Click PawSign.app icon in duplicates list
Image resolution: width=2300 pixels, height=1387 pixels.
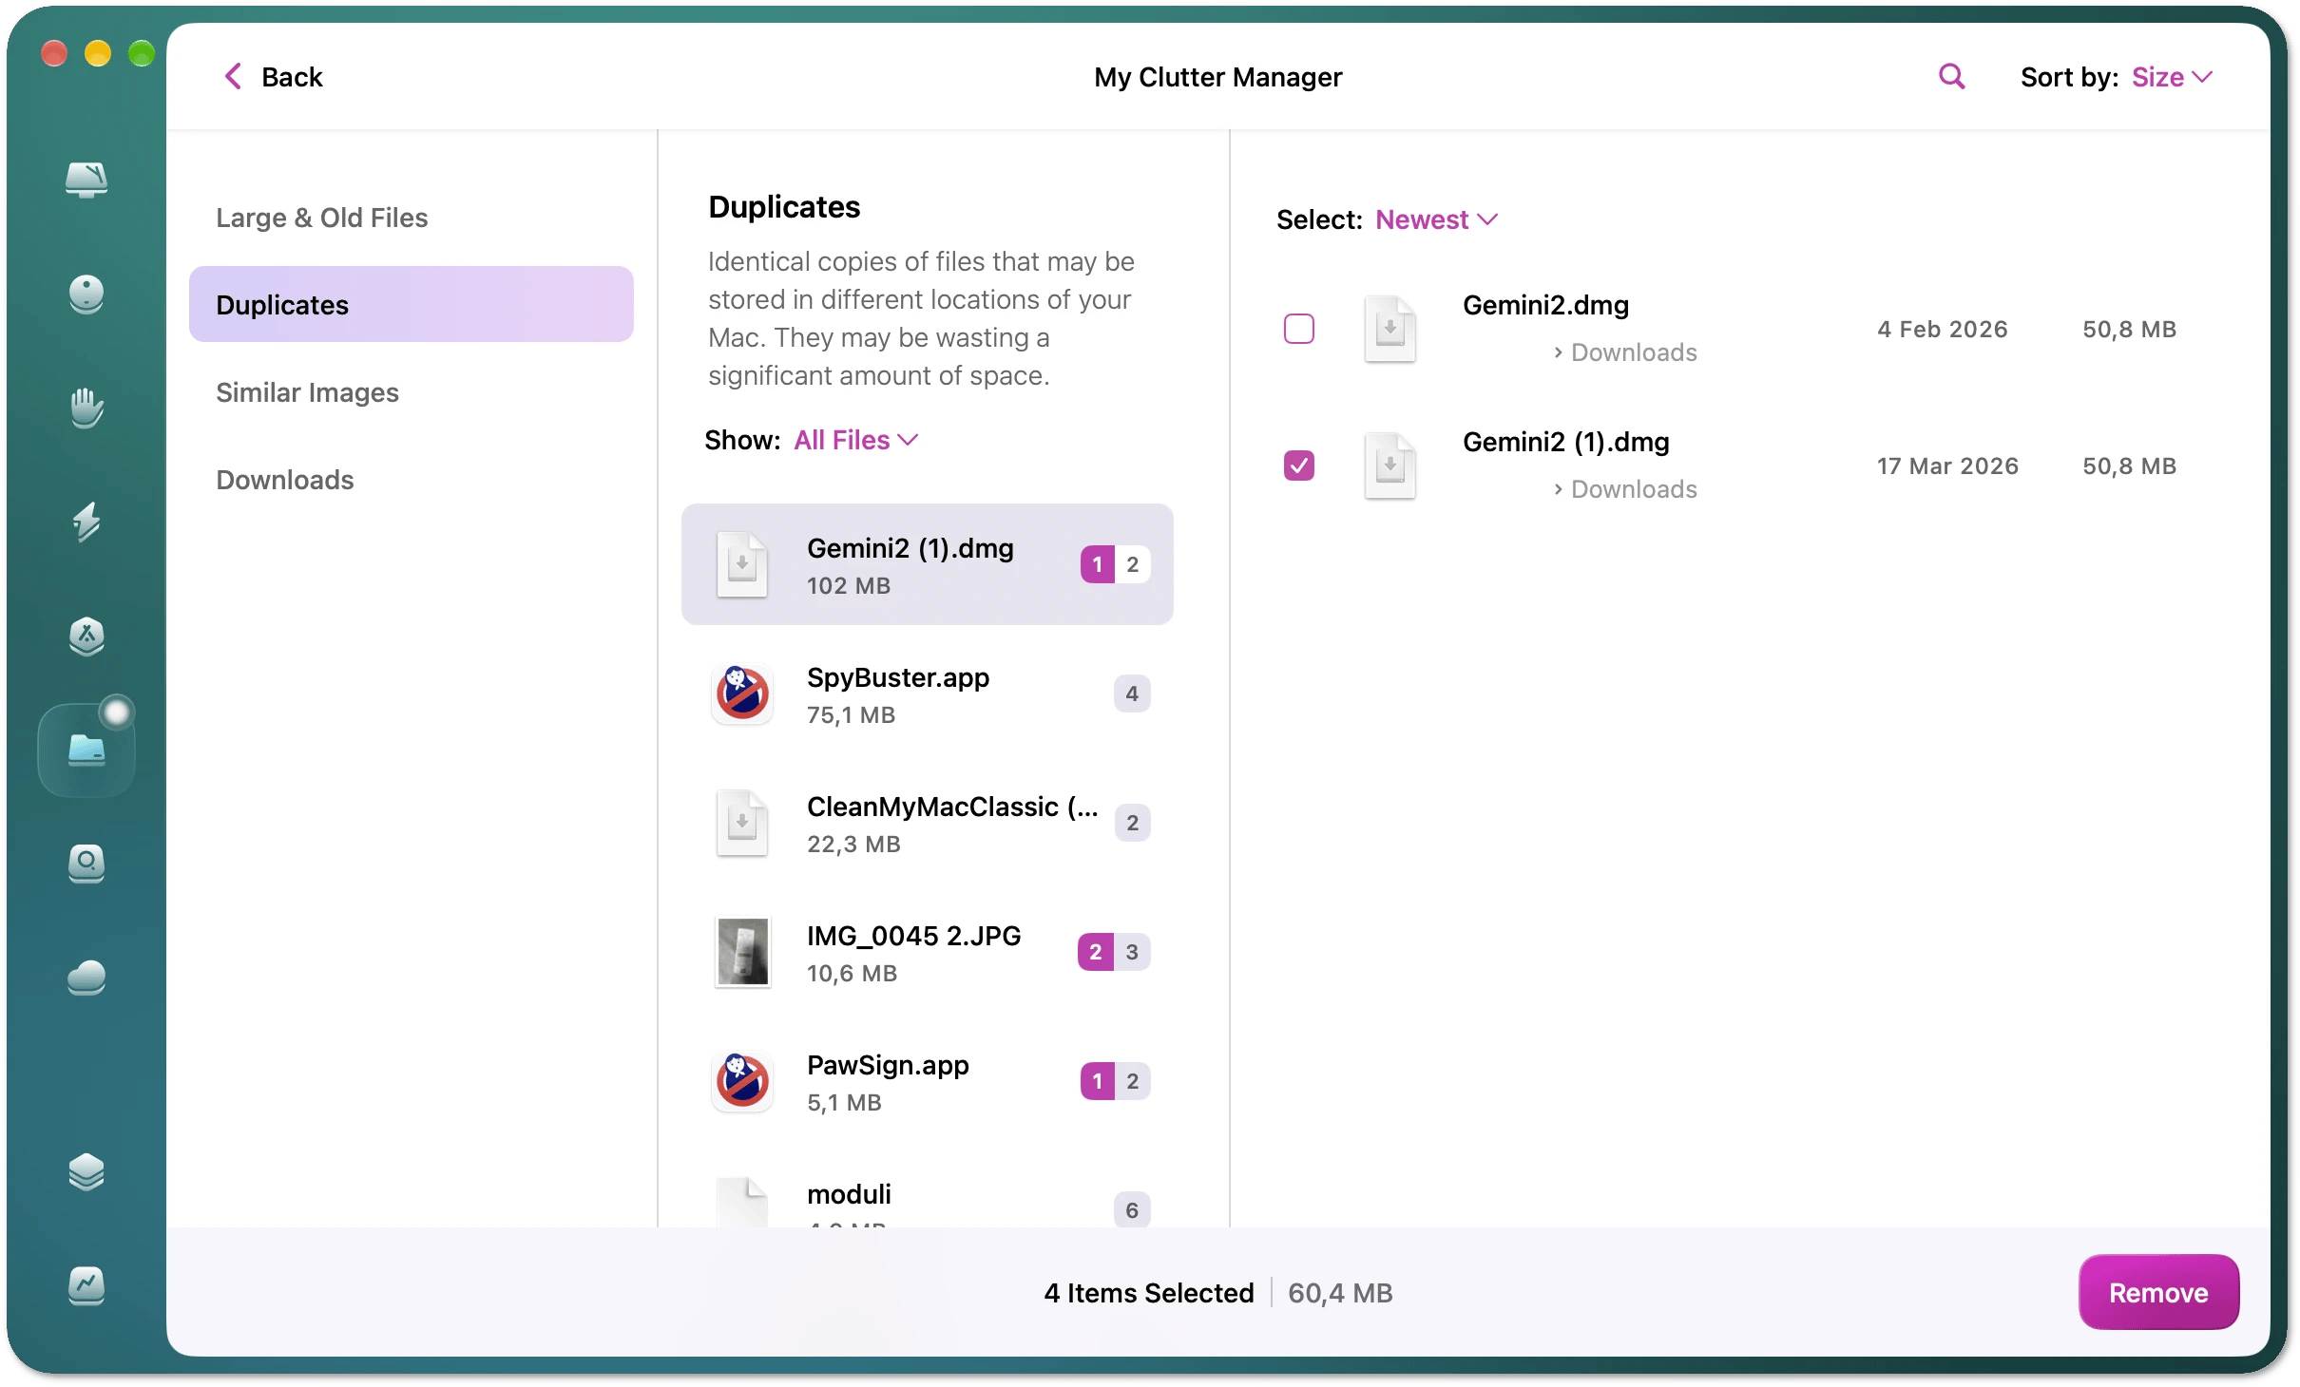pos(742,1082)
